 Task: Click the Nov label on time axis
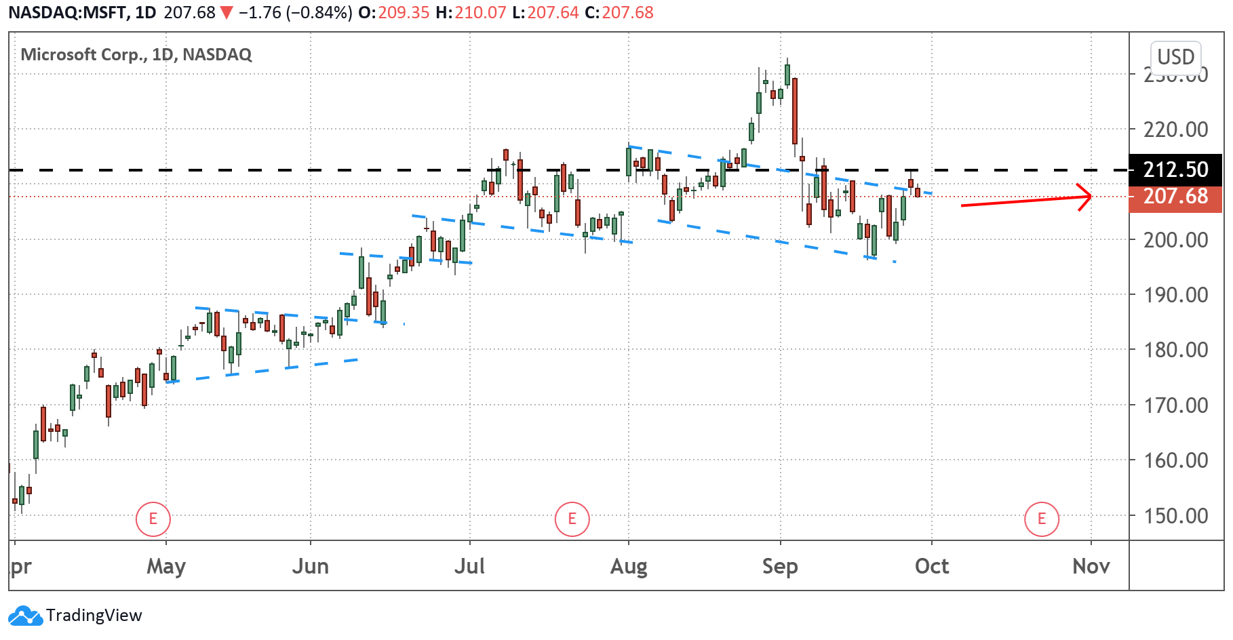point(1091,566)
